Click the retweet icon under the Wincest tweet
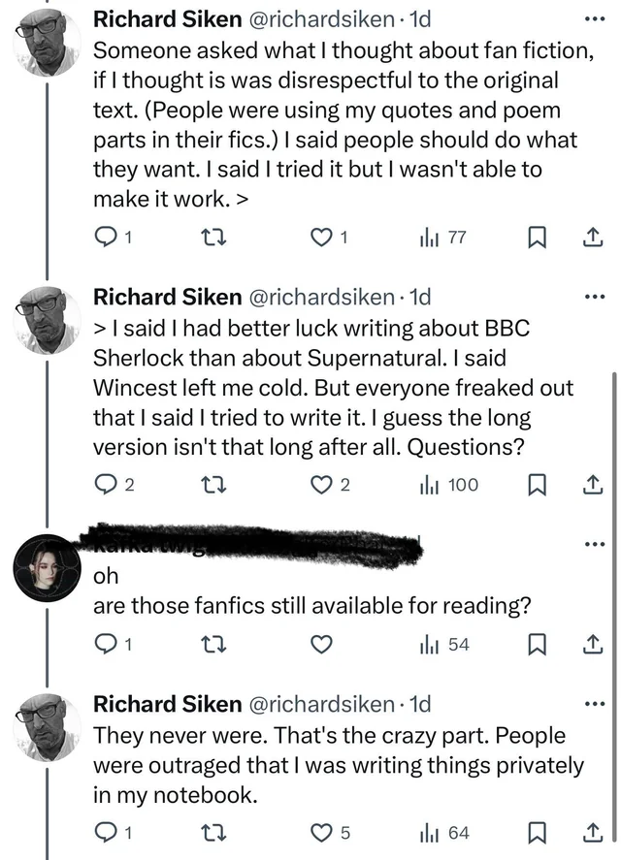Screen dimensions: 621x860 (x=215, y=485)
